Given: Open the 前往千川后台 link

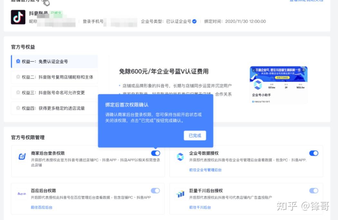Looking at the screenshot, I should tap(200, 207).
